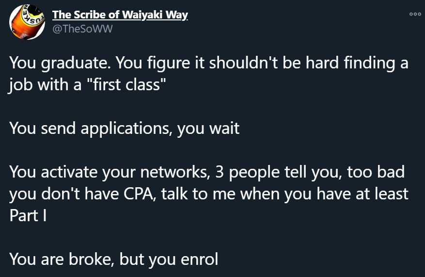Viewport: 425px width, 277px height.
Task: Click the line "You send applications, you wait"
Action: tap(125, 129)
